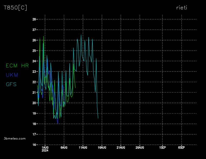Click the 21AUG date label
Screen dimensions: 206x159
tap(121, 148)
